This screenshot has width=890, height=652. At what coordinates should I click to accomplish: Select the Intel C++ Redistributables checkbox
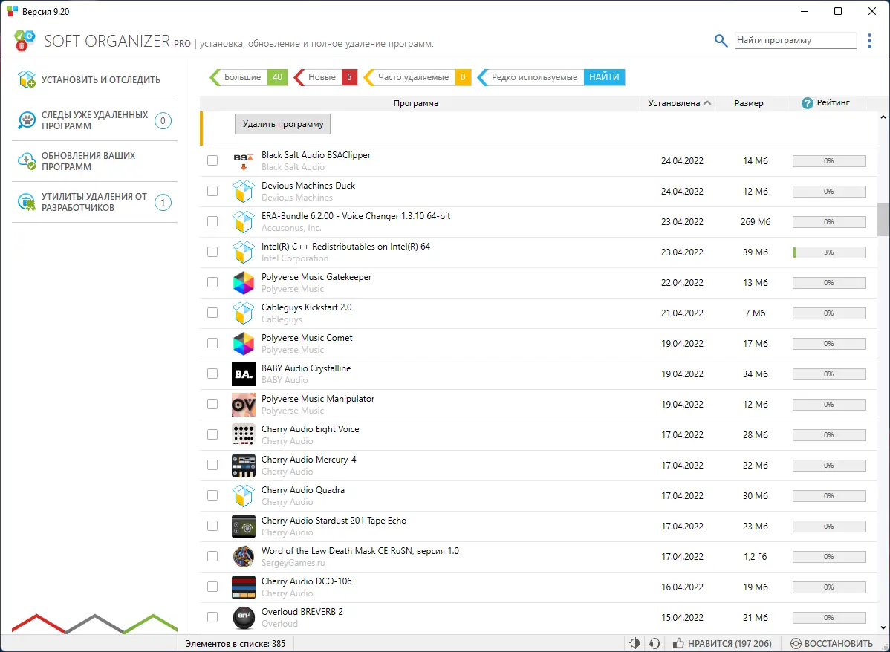pos(212,252)
